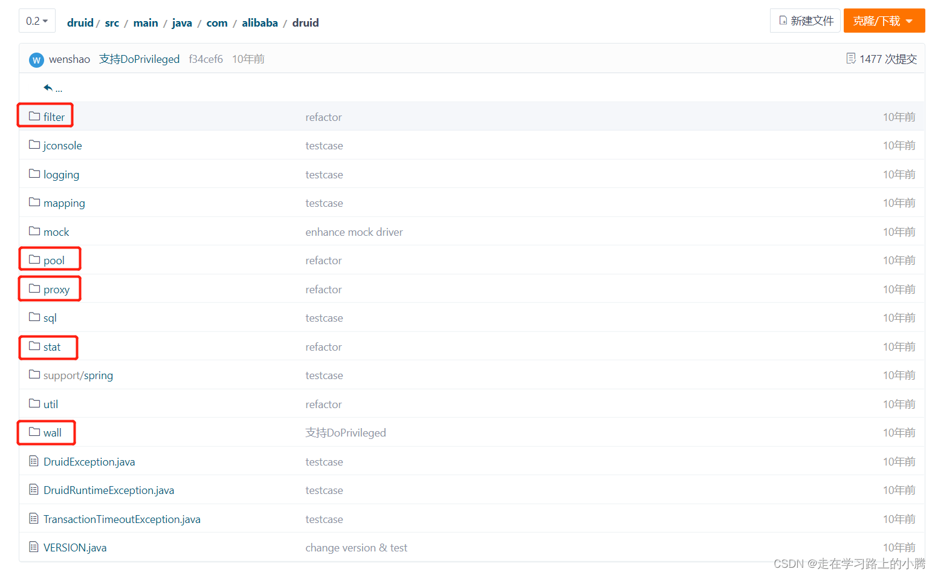
Task: Open DruidRuntimeException.java file
Action: click(x=109, y=490)
